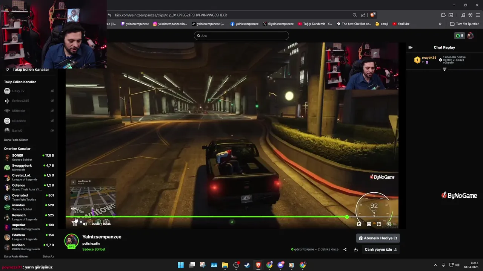The width and height of the screenshot is (483, 271).
Task: Open picture-in-picture mini player
Action: click(359, 224)
